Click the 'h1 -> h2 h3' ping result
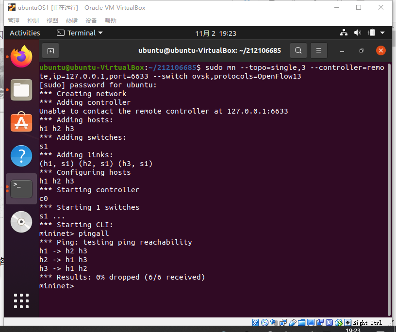Image resolution: width=396 pixels, height=332 pixels. coord(63,251)
